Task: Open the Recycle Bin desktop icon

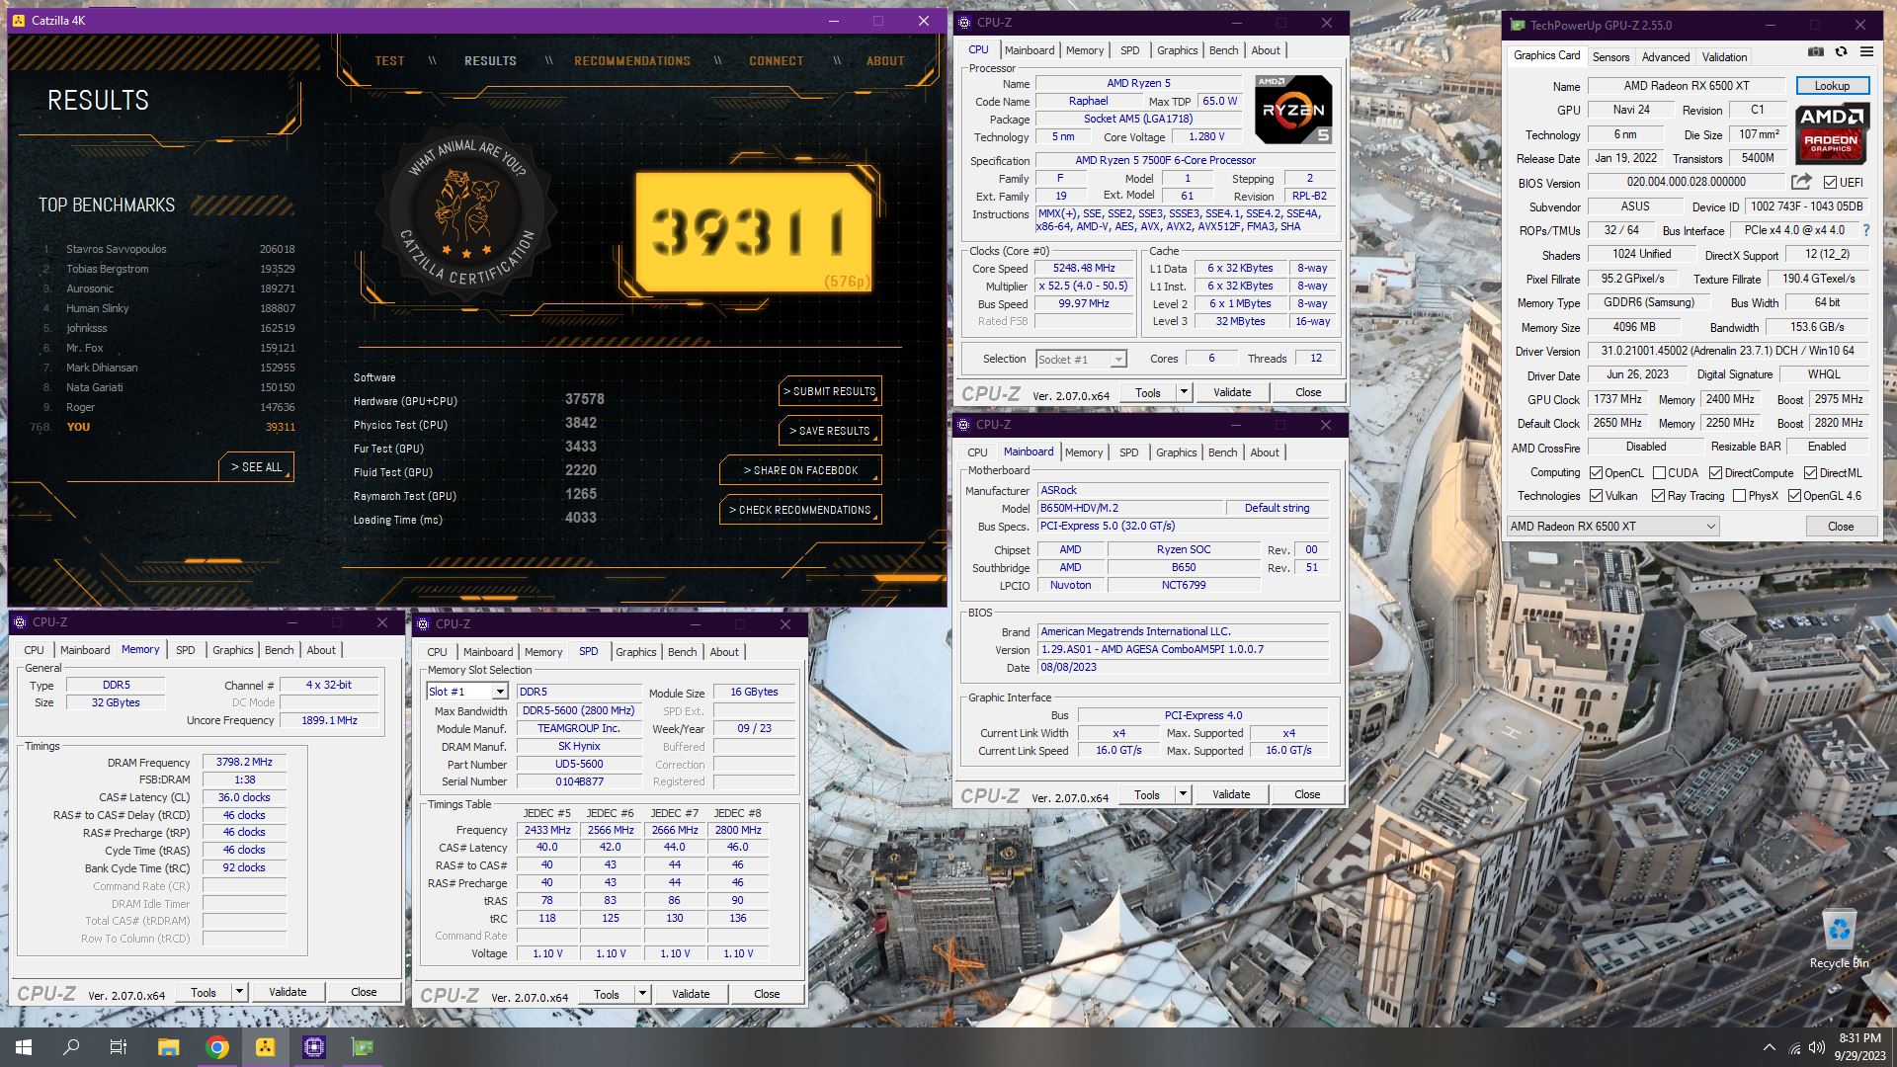Action: coord(1839,940)
